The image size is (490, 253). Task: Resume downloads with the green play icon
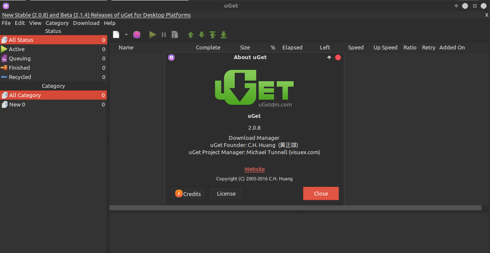(152, 35)
